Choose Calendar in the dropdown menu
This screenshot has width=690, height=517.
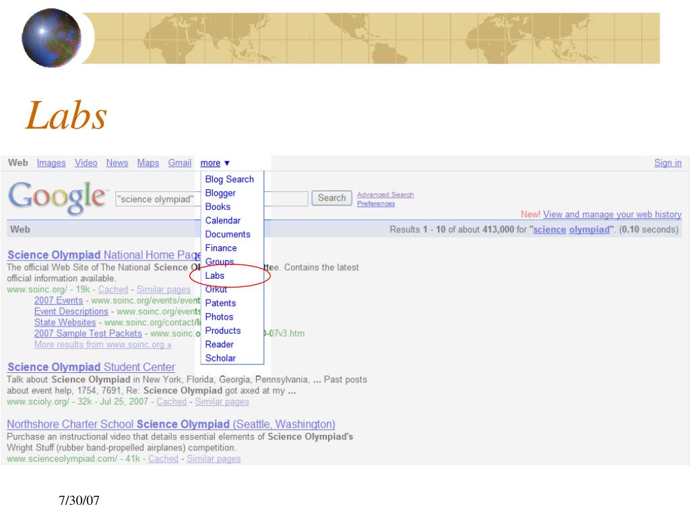[222, 220]
